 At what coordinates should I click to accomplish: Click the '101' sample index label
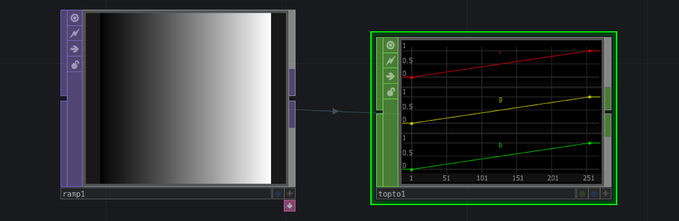pos(482,179)
